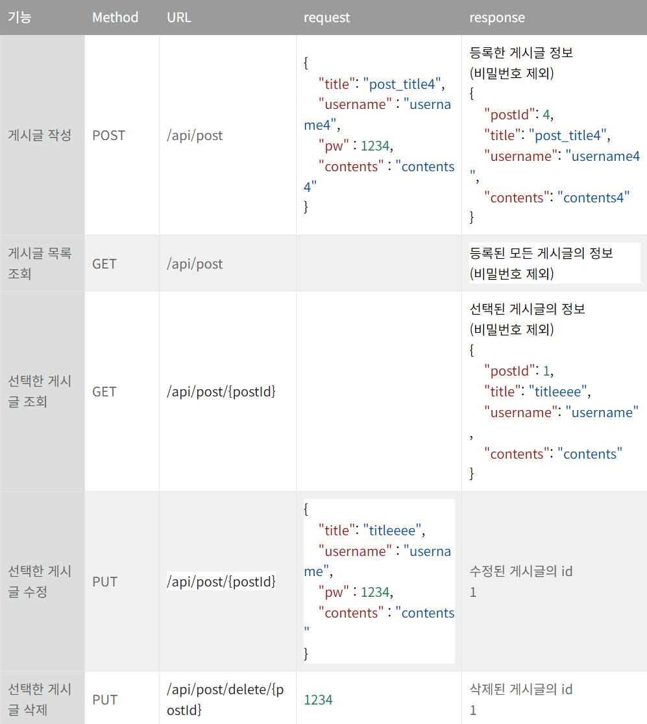The width and height of the screenshot is (647, 724).
Task: Select the POST method for 게시글 작성
Action: (x=108, y=135)
